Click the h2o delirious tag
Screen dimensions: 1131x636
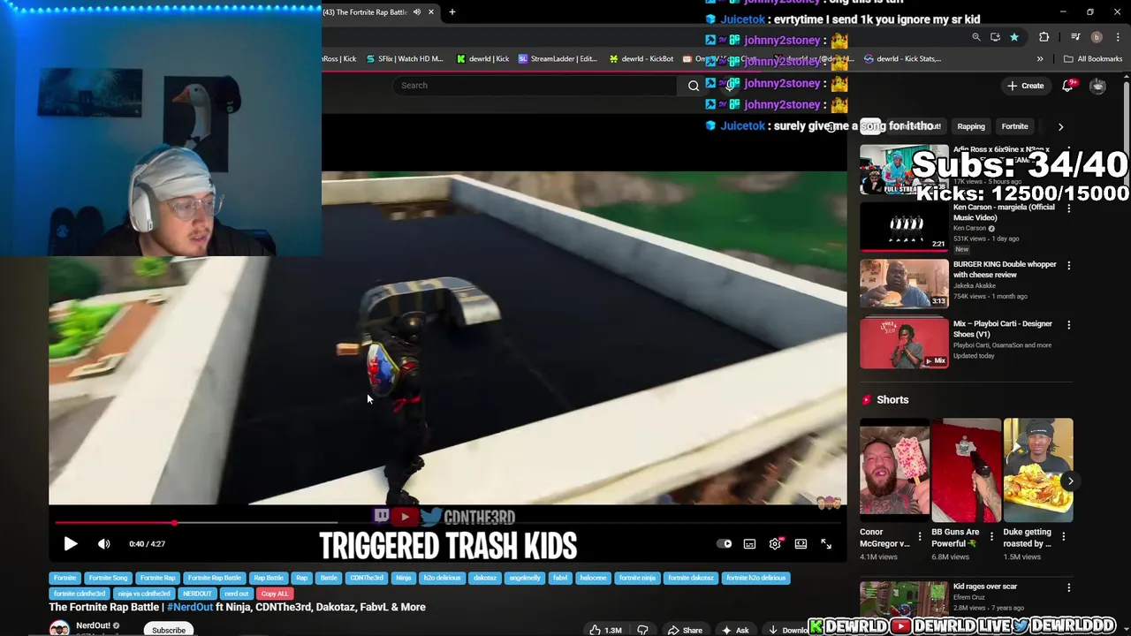click(442, 578)
